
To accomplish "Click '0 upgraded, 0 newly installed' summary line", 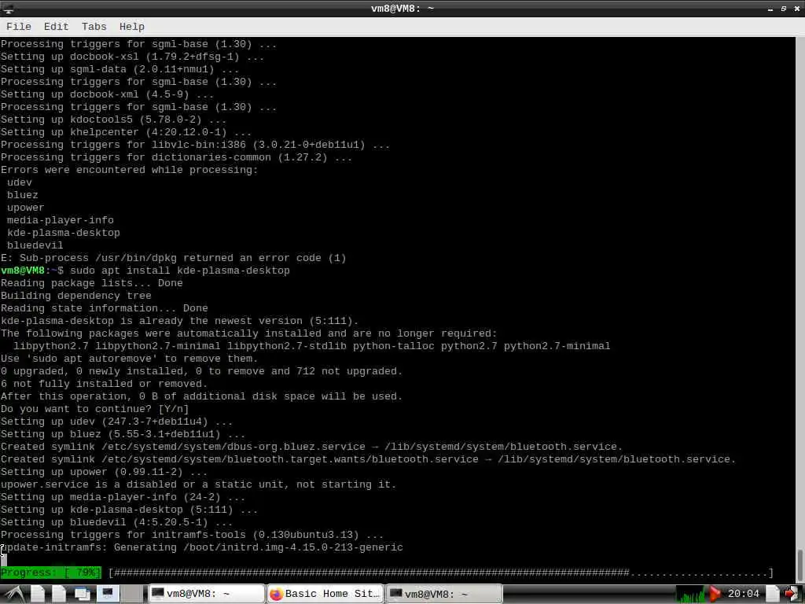I will click(202, 371).
